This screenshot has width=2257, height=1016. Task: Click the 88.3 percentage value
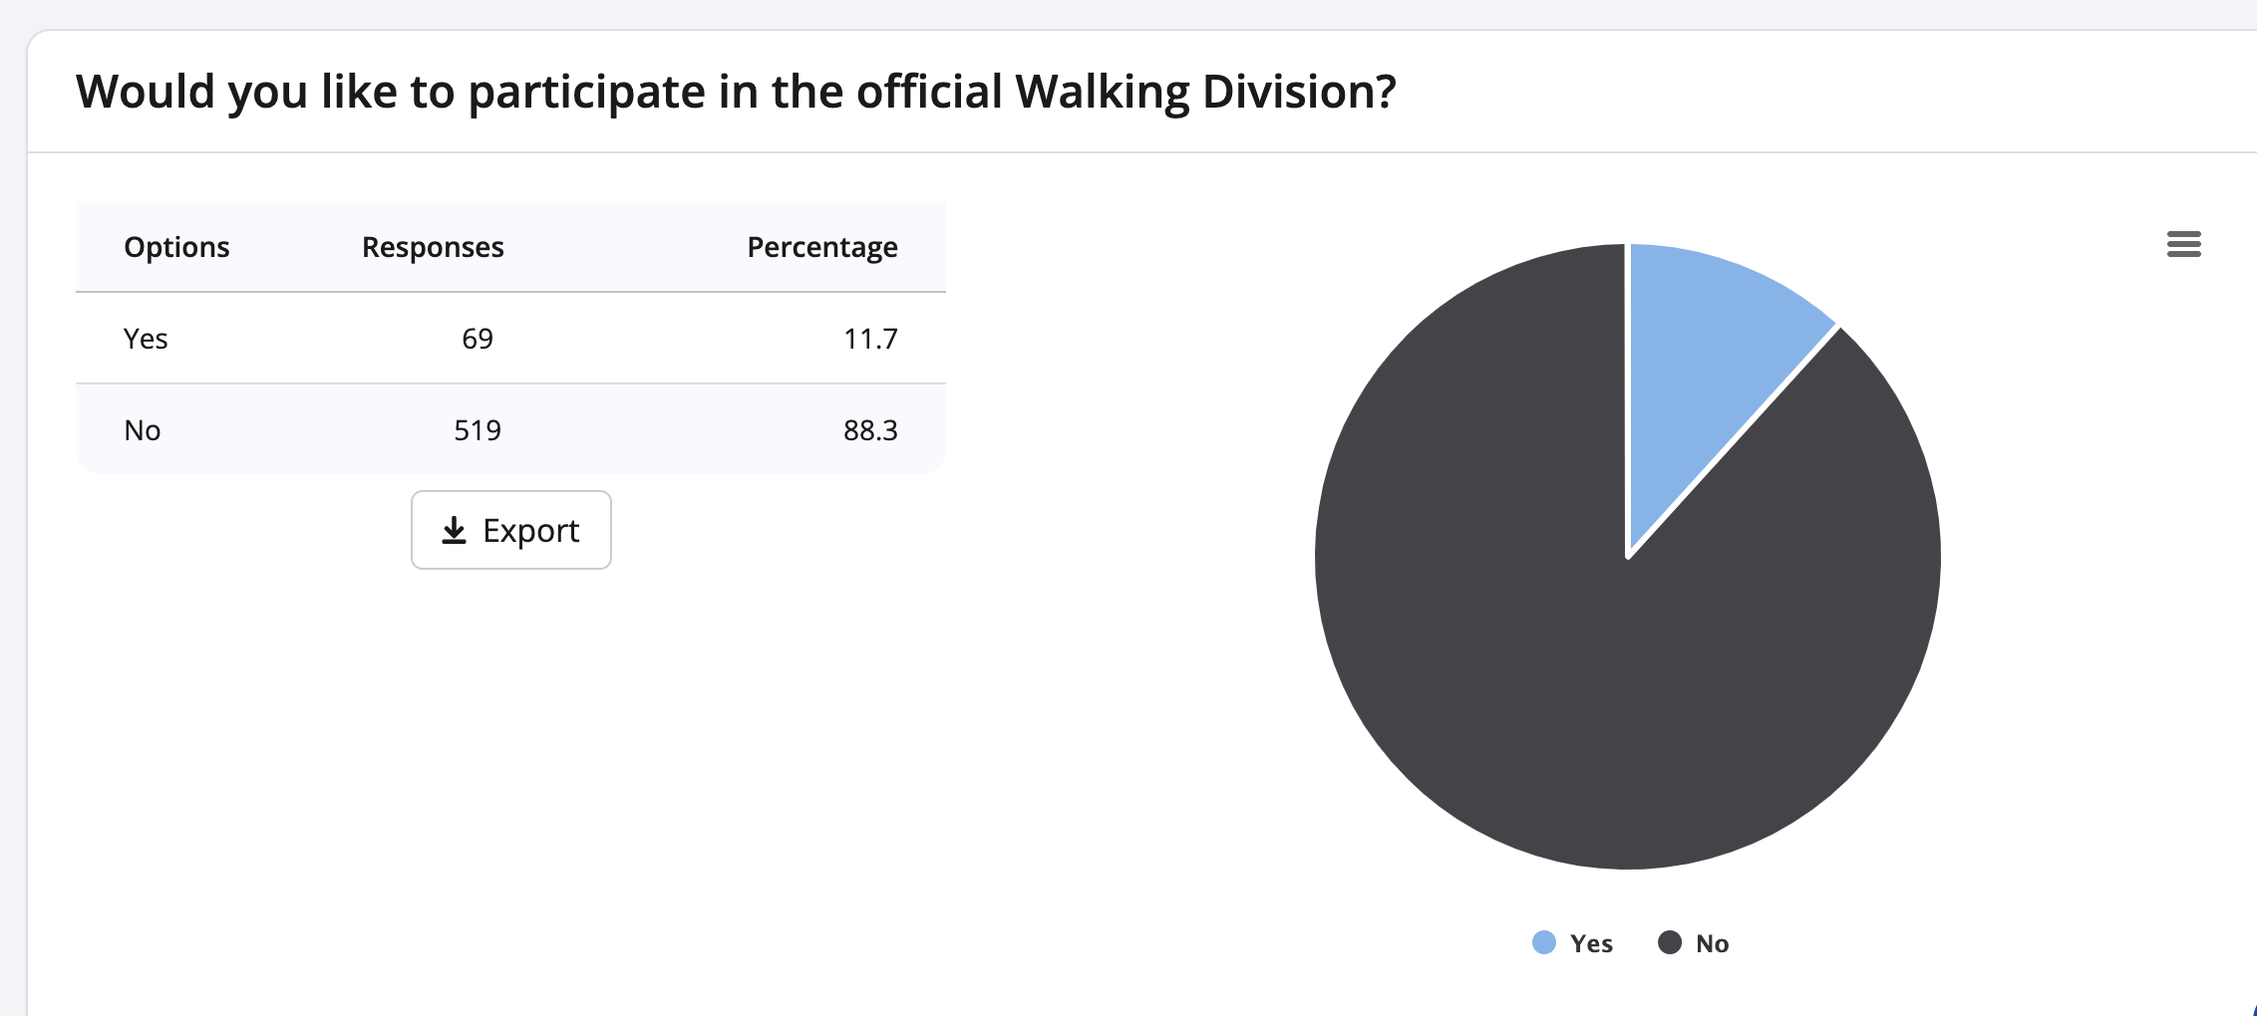(x=870, y=430)
